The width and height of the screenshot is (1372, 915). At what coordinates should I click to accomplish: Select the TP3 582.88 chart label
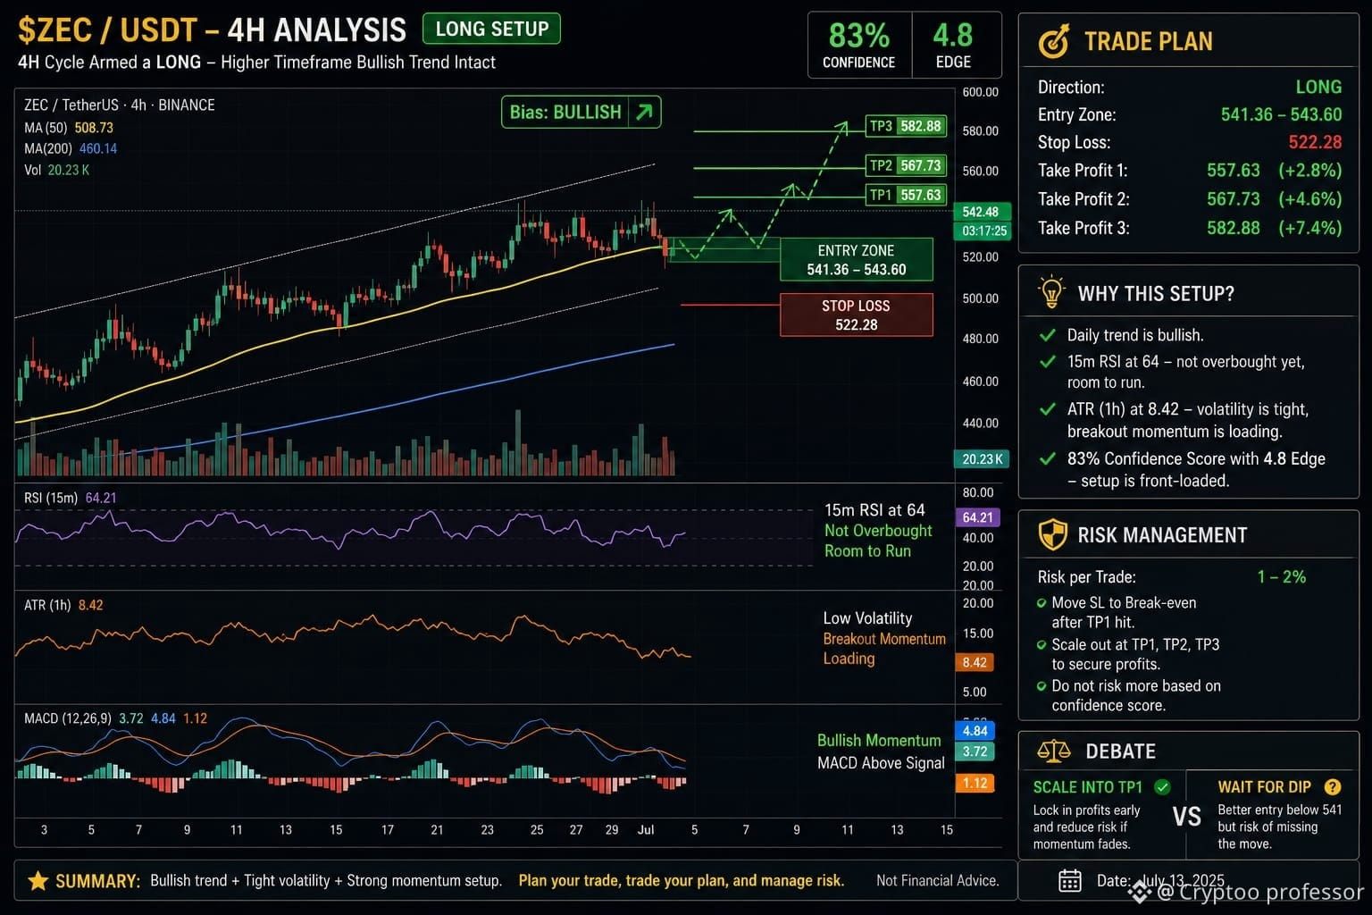coord(906,126)
